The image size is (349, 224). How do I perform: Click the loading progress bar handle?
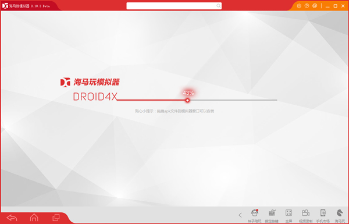pos(187,101)
